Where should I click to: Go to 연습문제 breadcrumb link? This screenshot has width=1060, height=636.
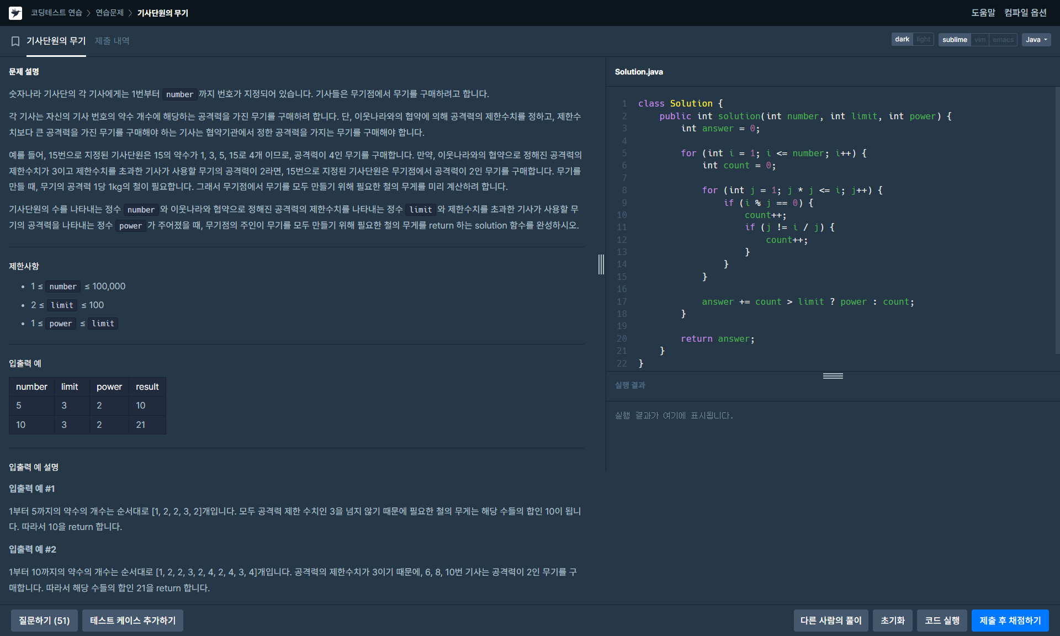109,13
